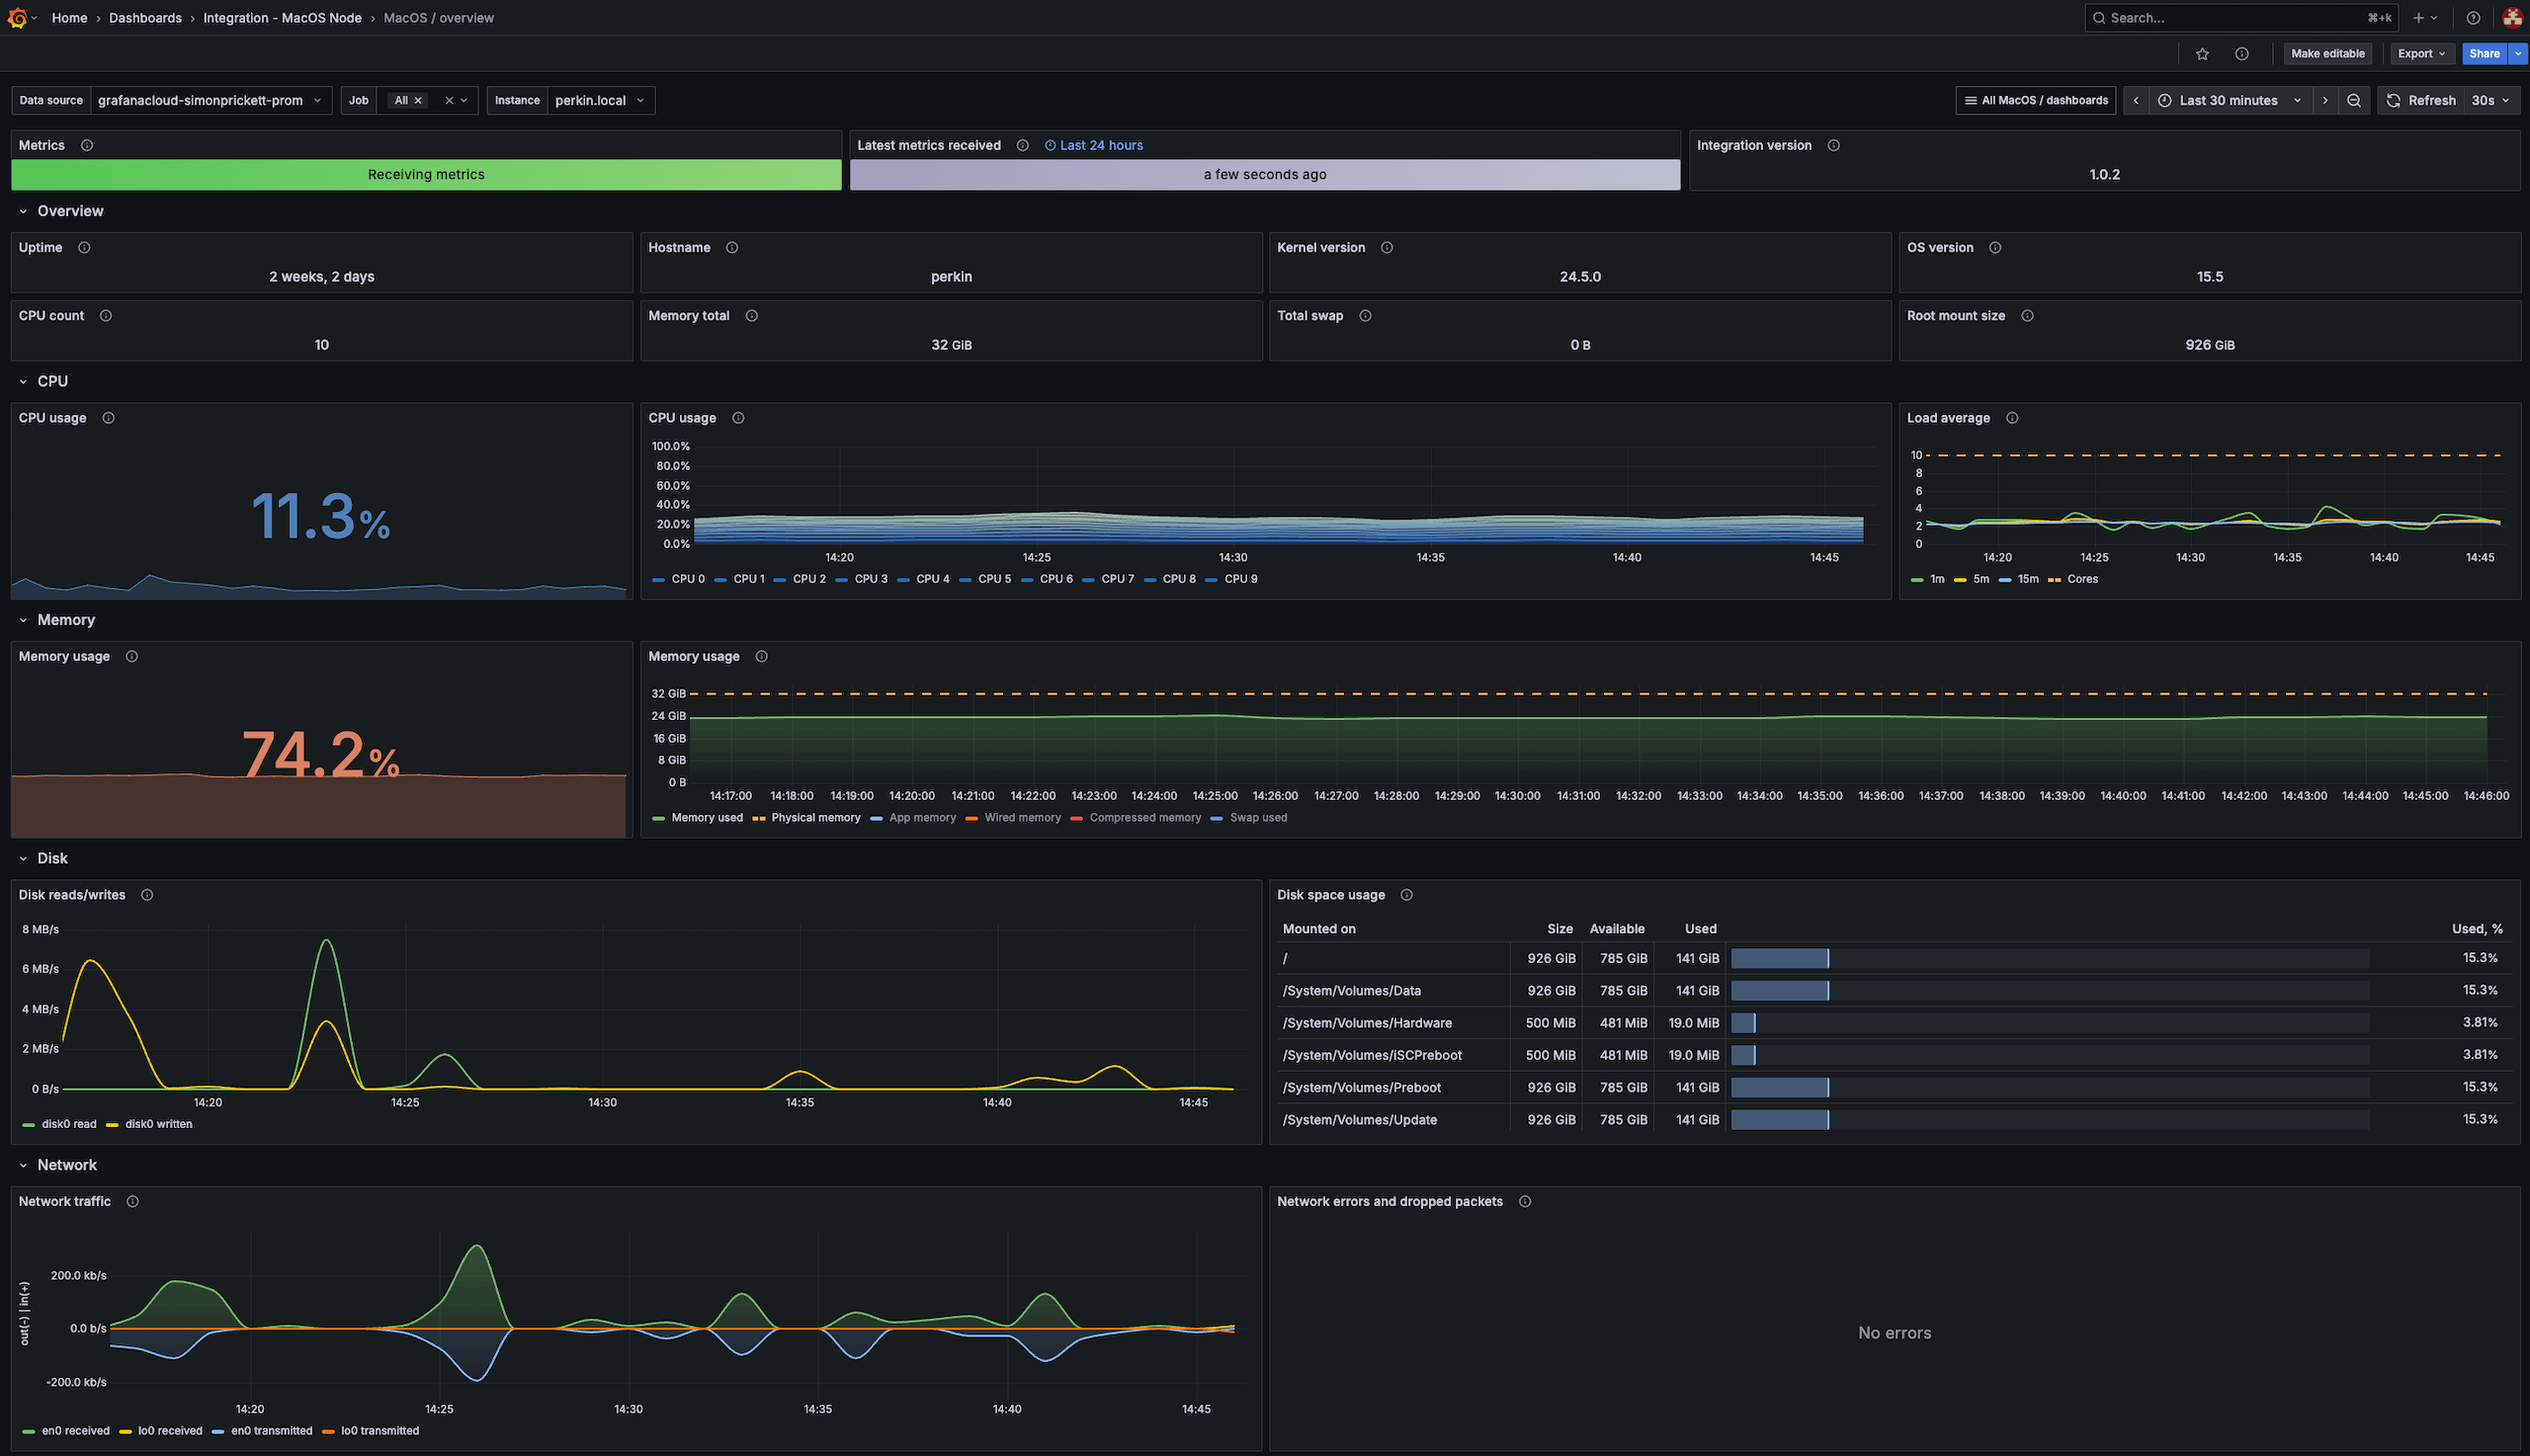Toggle CPU 0 series visibility
Viewport: 2530px width, 1456px height.
(687, 578)
